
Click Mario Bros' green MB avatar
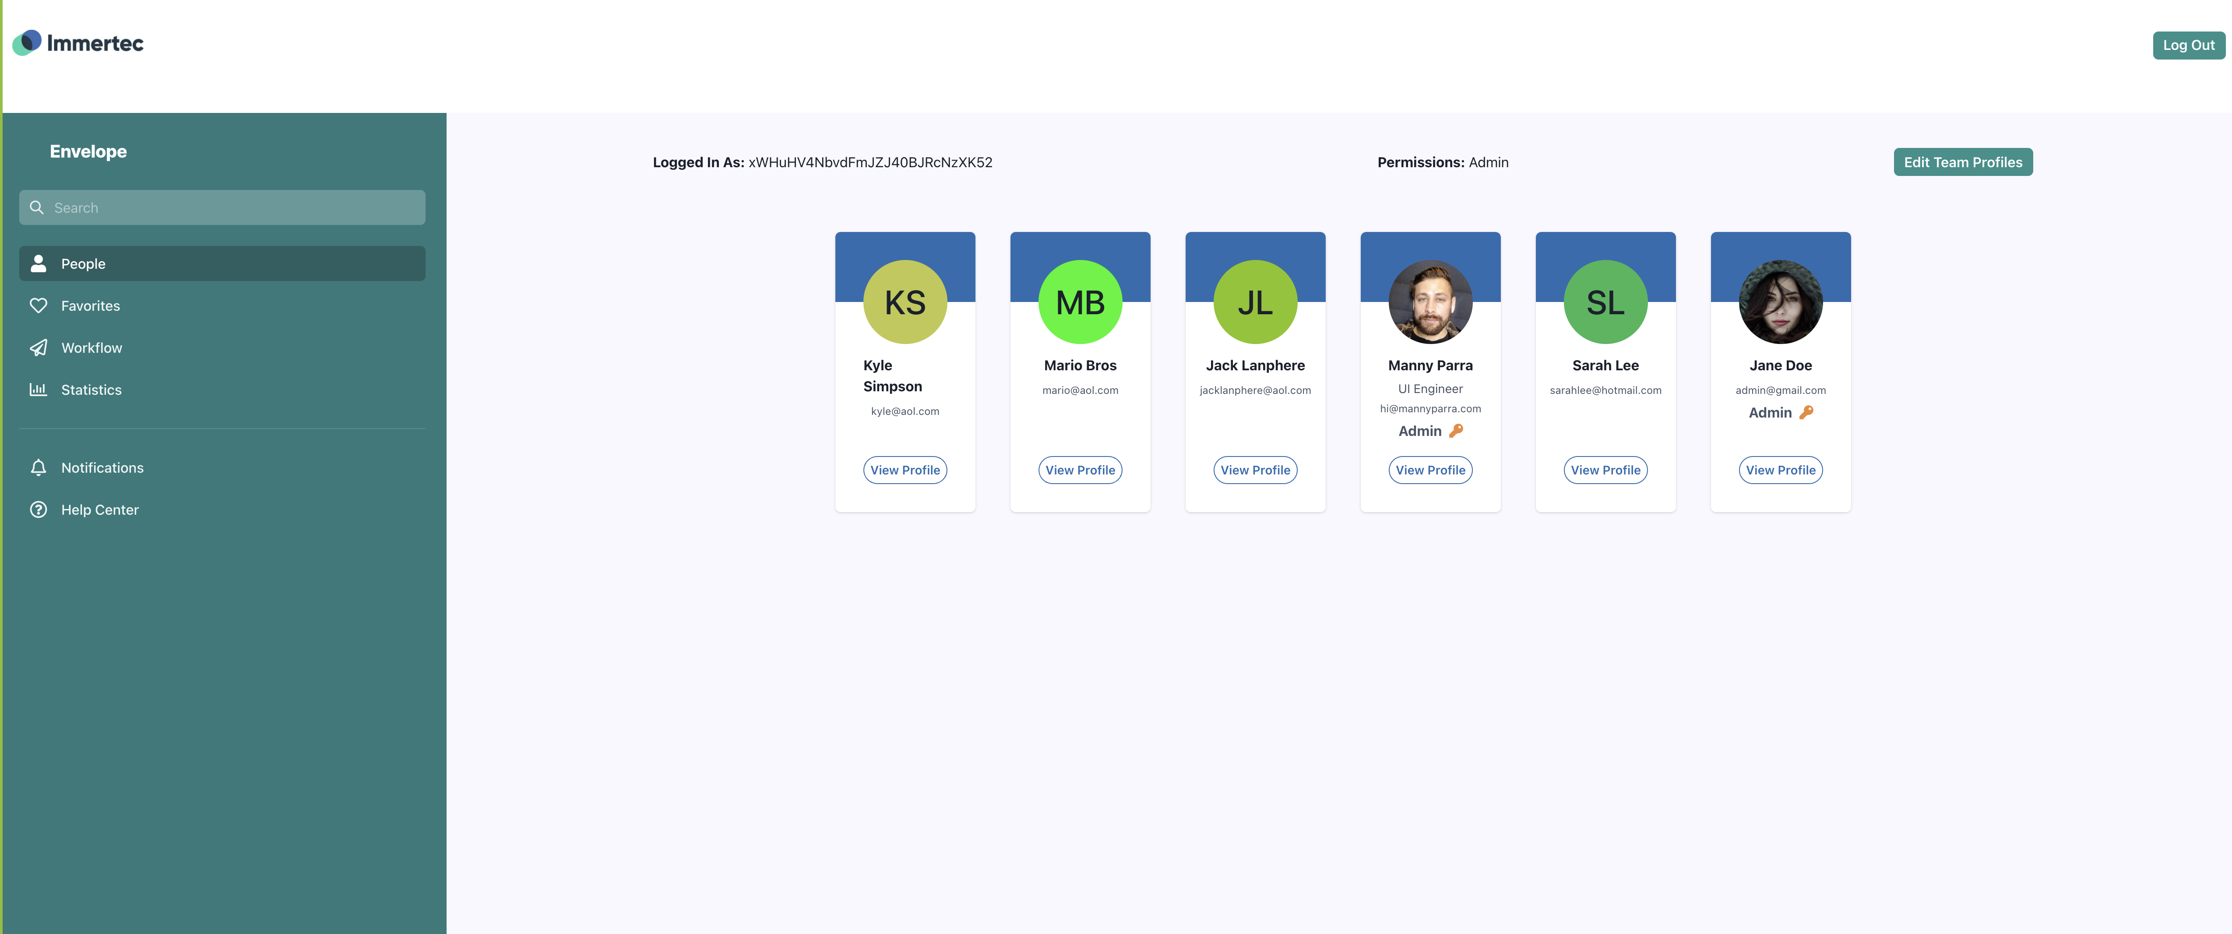click(x=1080, y=302)
